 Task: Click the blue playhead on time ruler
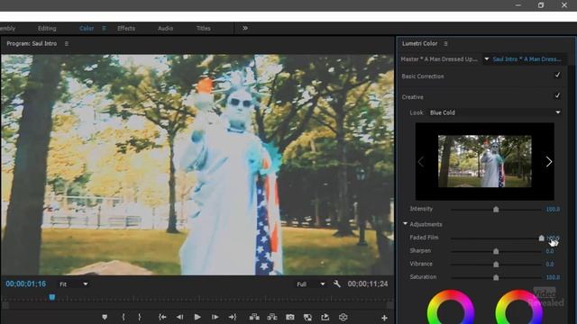(52, 297)
